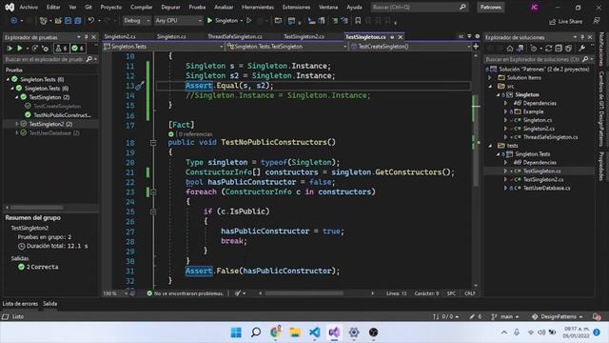Click the Home icon in Solution Explorer
Screen dimensions: 609x343
[510, 49]
